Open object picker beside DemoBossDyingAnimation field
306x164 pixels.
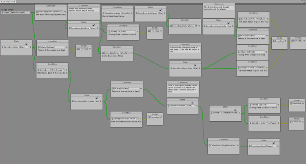(x=238, y=146)
